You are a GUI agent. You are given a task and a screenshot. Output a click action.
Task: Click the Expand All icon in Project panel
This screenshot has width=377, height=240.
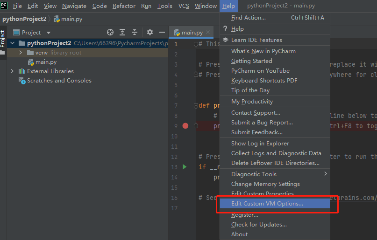(122, 32)
